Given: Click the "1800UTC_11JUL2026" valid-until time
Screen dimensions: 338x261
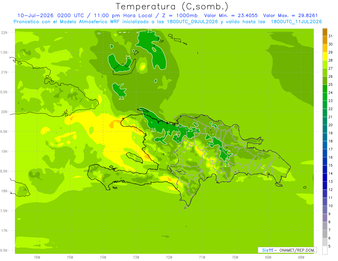Looking at the screenshot, I should click(x=296, y=22).
